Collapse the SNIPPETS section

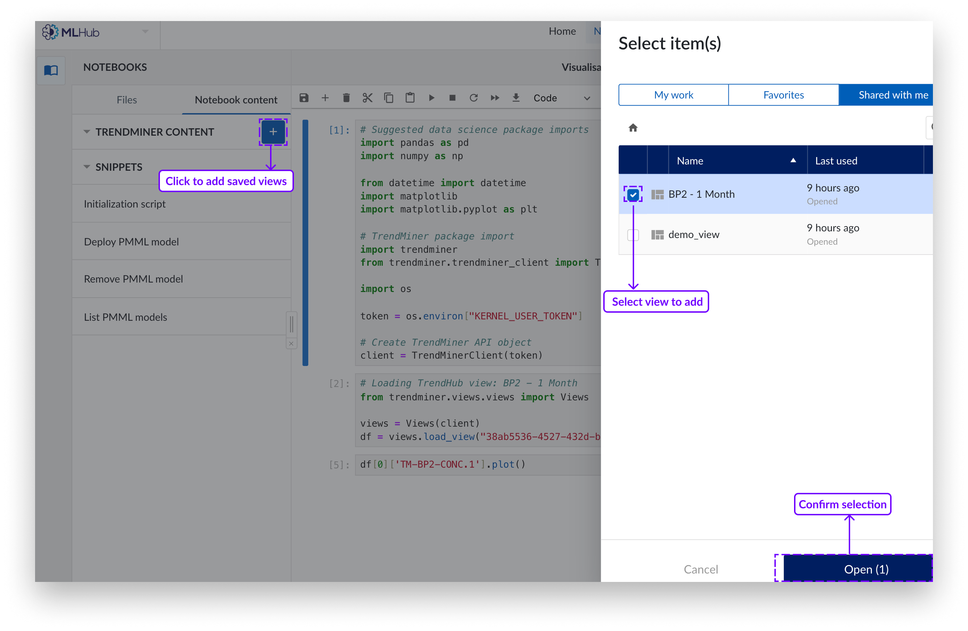click(87, 167)
